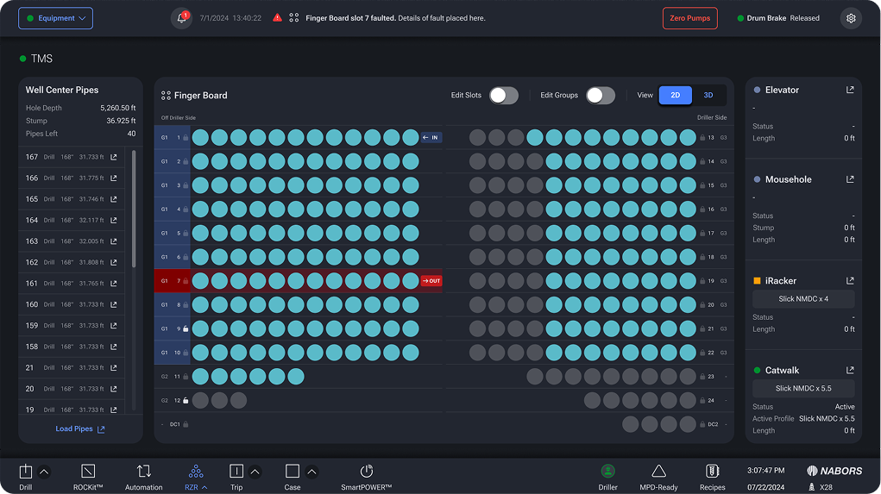Toggle the Edit Slots switch
The image size is (881, 494).
[503, 96]
